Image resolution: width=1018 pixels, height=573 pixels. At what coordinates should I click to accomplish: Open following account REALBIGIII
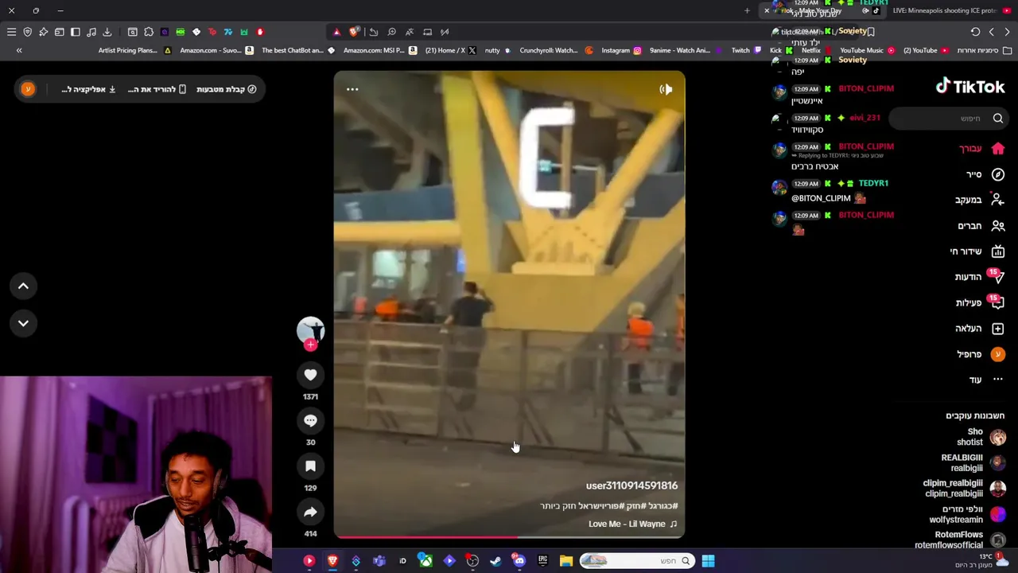pos(974,463)
